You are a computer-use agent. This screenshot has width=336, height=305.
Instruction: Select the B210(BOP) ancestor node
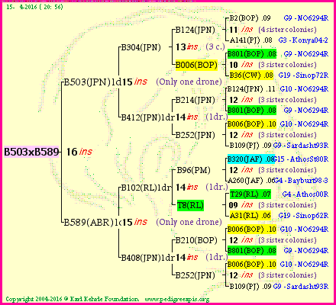(196, 240)
